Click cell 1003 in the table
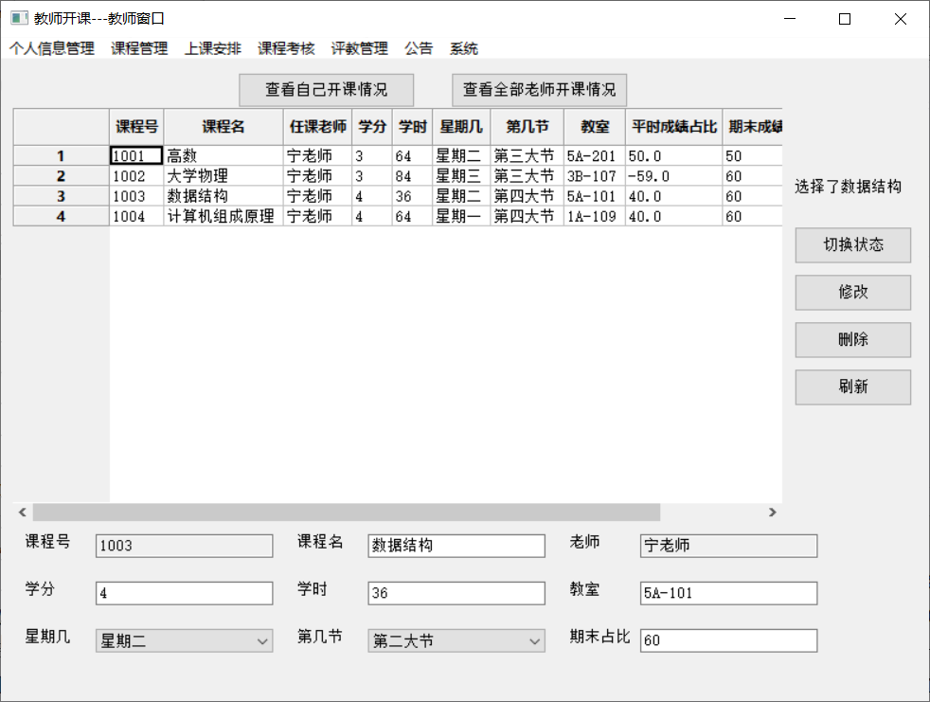Viewport: 930px width, 702px height. click(136, 196)
